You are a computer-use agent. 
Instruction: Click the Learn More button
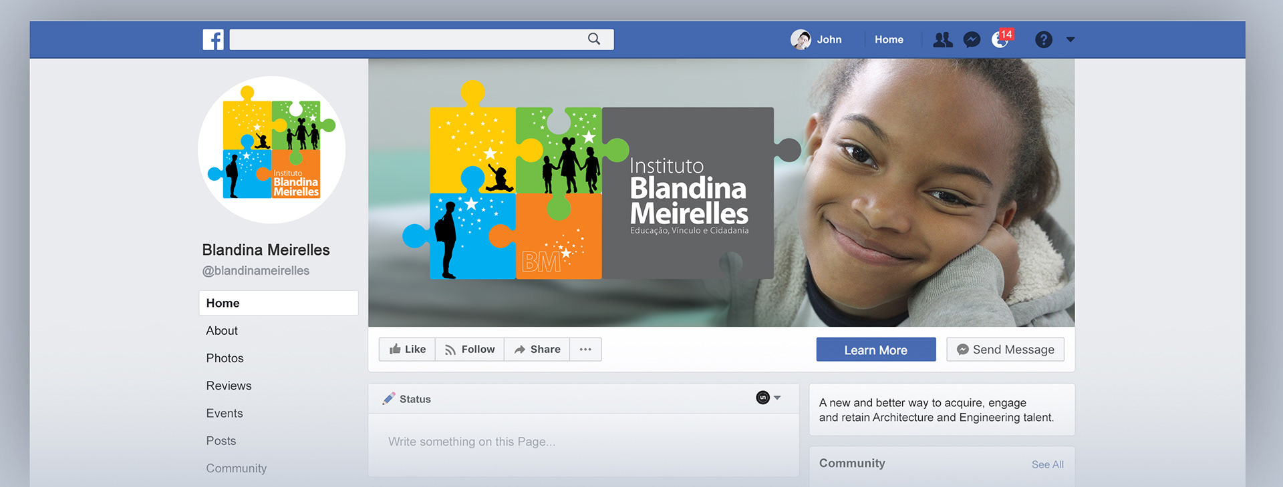tap(876, 350)
